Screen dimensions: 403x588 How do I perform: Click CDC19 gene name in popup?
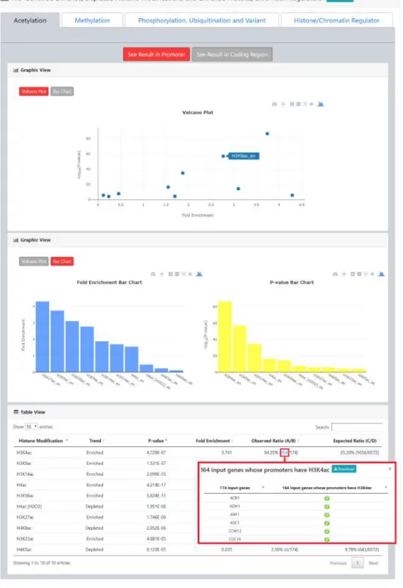pyautogui.click(x=235, y=539)
